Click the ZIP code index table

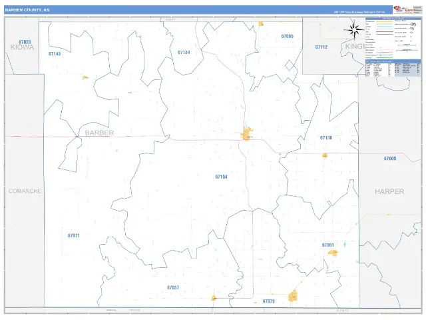pyautogui.click(x=393, y=68)
